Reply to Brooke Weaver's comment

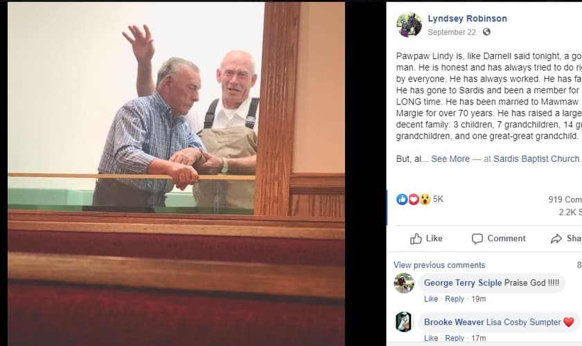tap(455, 338)
